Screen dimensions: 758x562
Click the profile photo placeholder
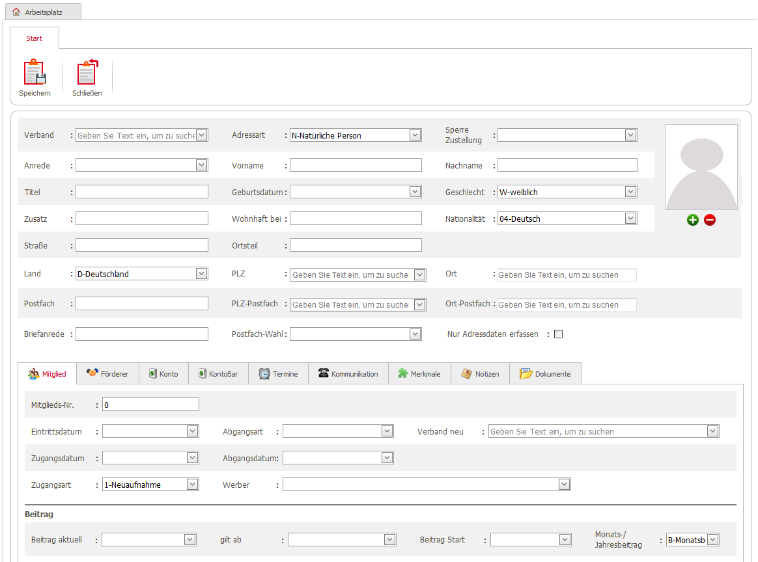tap(701, 167)
